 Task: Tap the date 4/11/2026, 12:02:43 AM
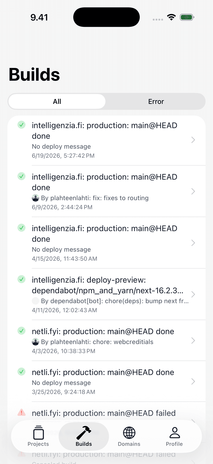click(x=64, y=310)
